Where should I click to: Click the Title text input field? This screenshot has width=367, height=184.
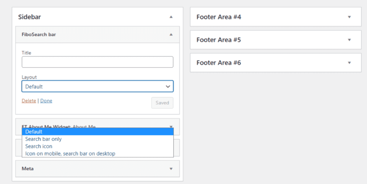97,62
